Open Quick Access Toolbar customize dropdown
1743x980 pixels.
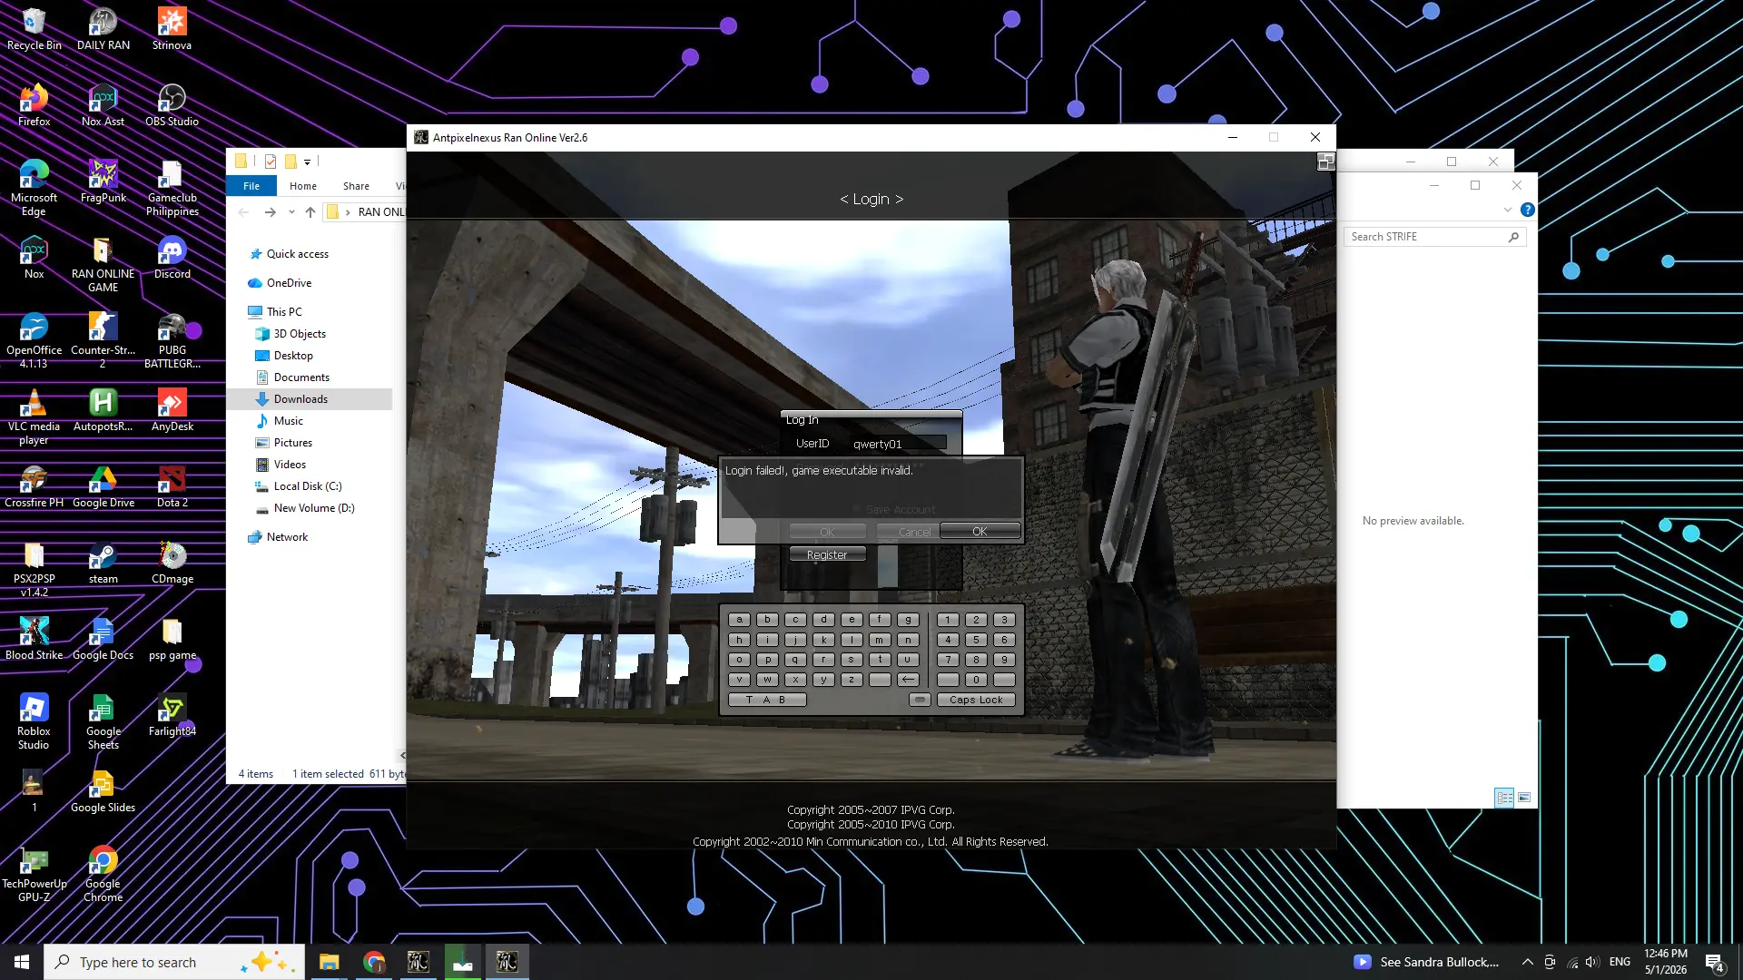[307, 162]
